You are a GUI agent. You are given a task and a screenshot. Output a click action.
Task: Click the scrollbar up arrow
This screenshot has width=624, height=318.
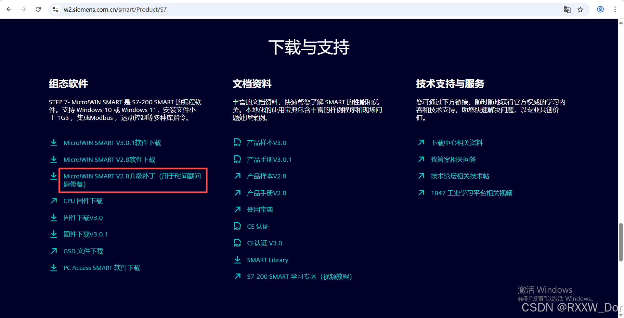coord(621,23)
